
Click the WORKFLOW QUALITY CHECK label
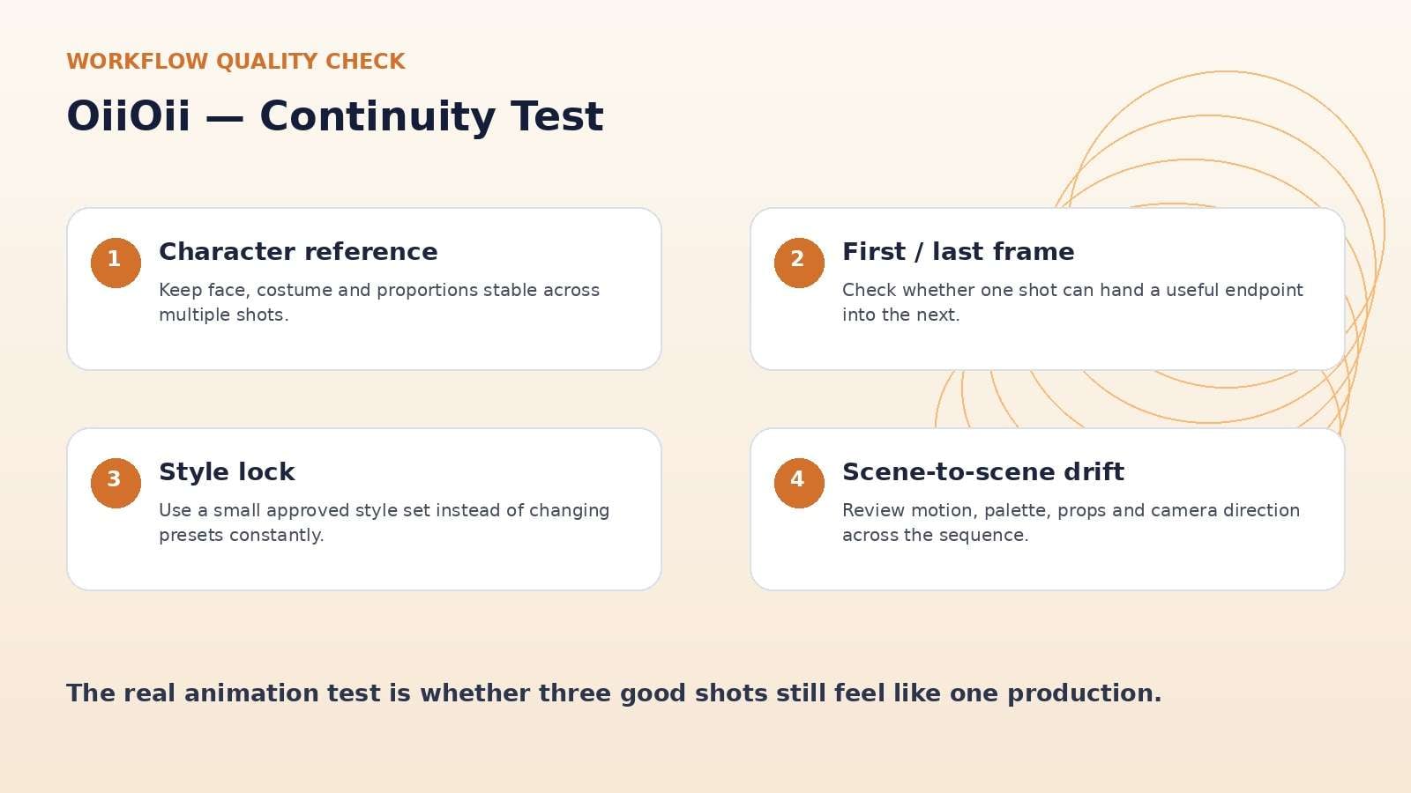tap(235, 62)
